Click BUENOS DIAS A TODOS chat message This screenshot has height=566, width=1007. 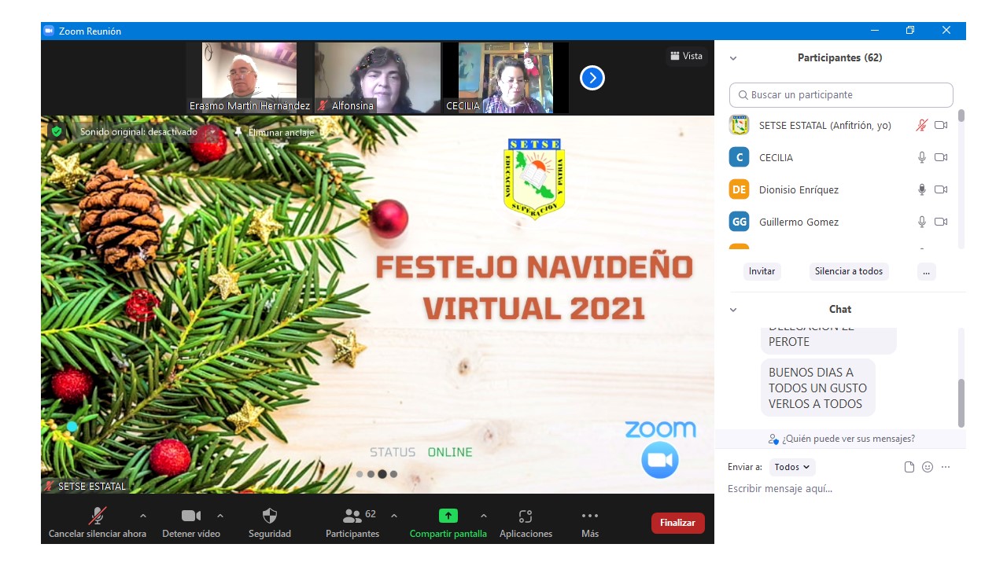[x=817, y=388]
